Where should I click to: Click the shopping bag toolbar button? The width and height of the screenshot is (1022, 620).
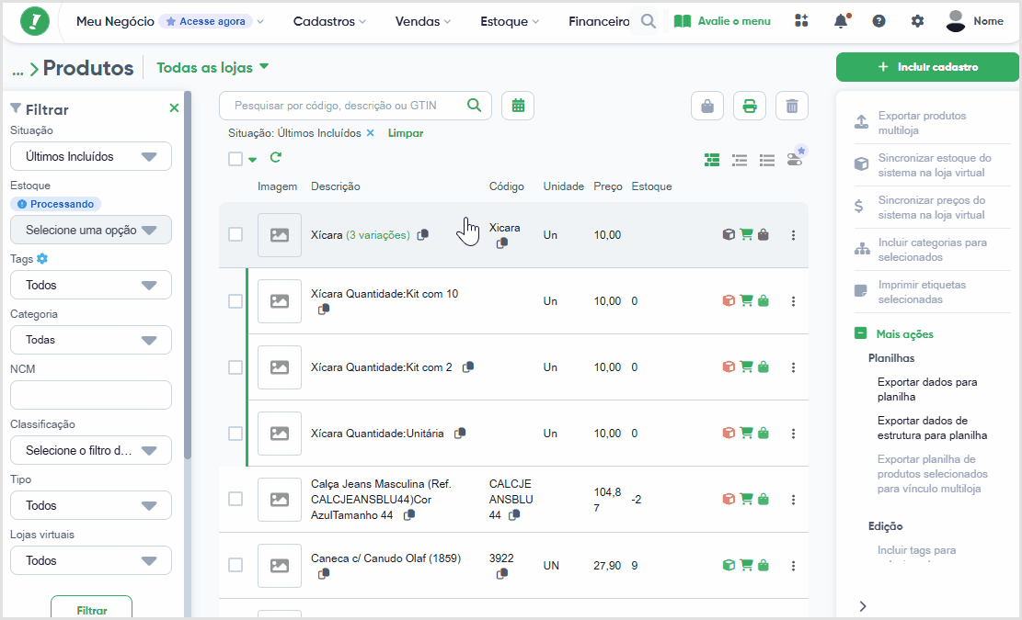(707, 106)
